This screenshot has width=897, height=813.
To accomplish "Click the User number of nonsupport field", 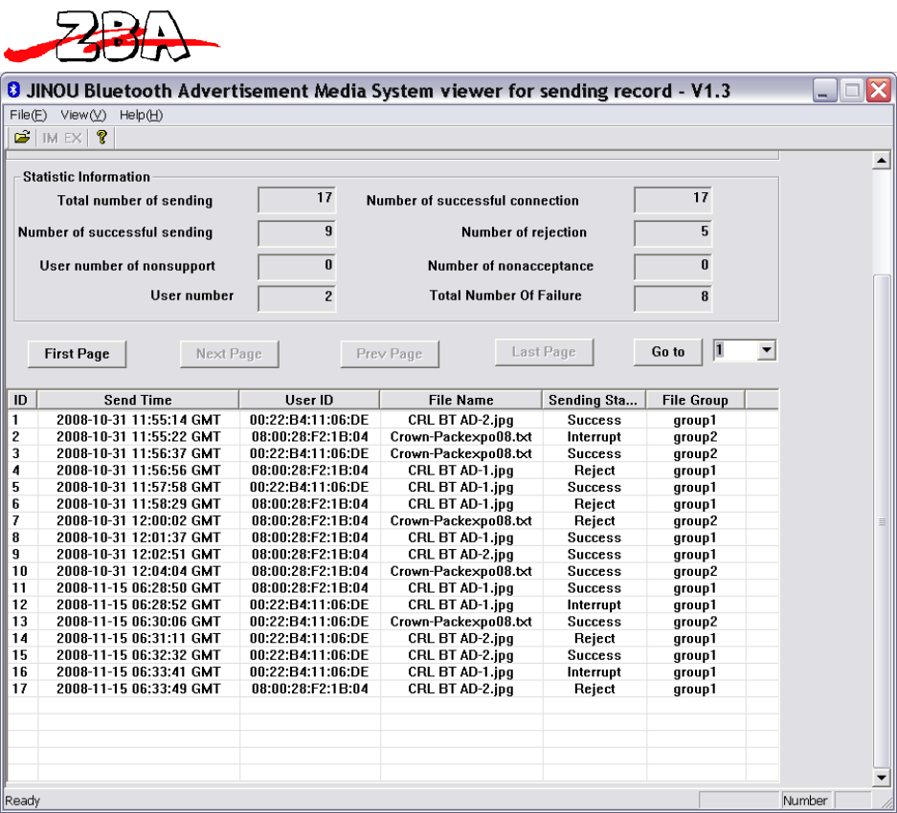I will coord(297,266).
